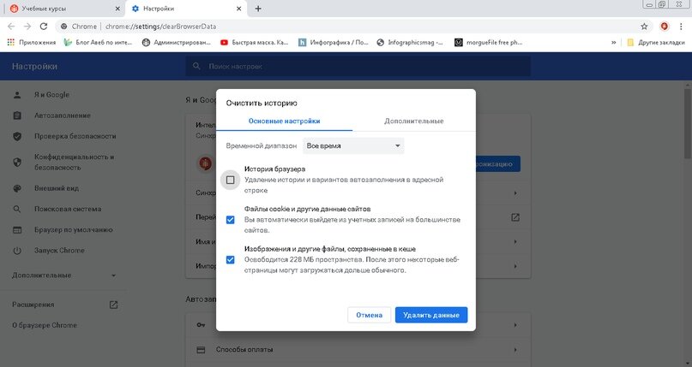Open Браузер по умолчанию section
The width and height of the screenshot is (692, 367).
64,229
